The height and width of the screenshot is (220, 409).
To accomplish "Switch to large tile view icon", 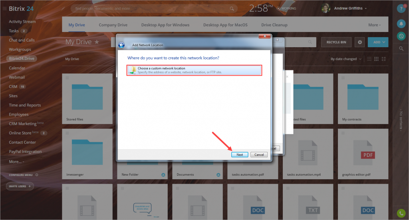I will [x=383, y=59].
